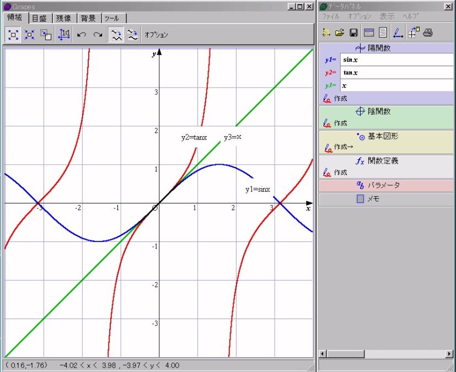The width and height of the screenshot is (456, 372).
Task: Close the データパネル window
Action: pos(449,7)
